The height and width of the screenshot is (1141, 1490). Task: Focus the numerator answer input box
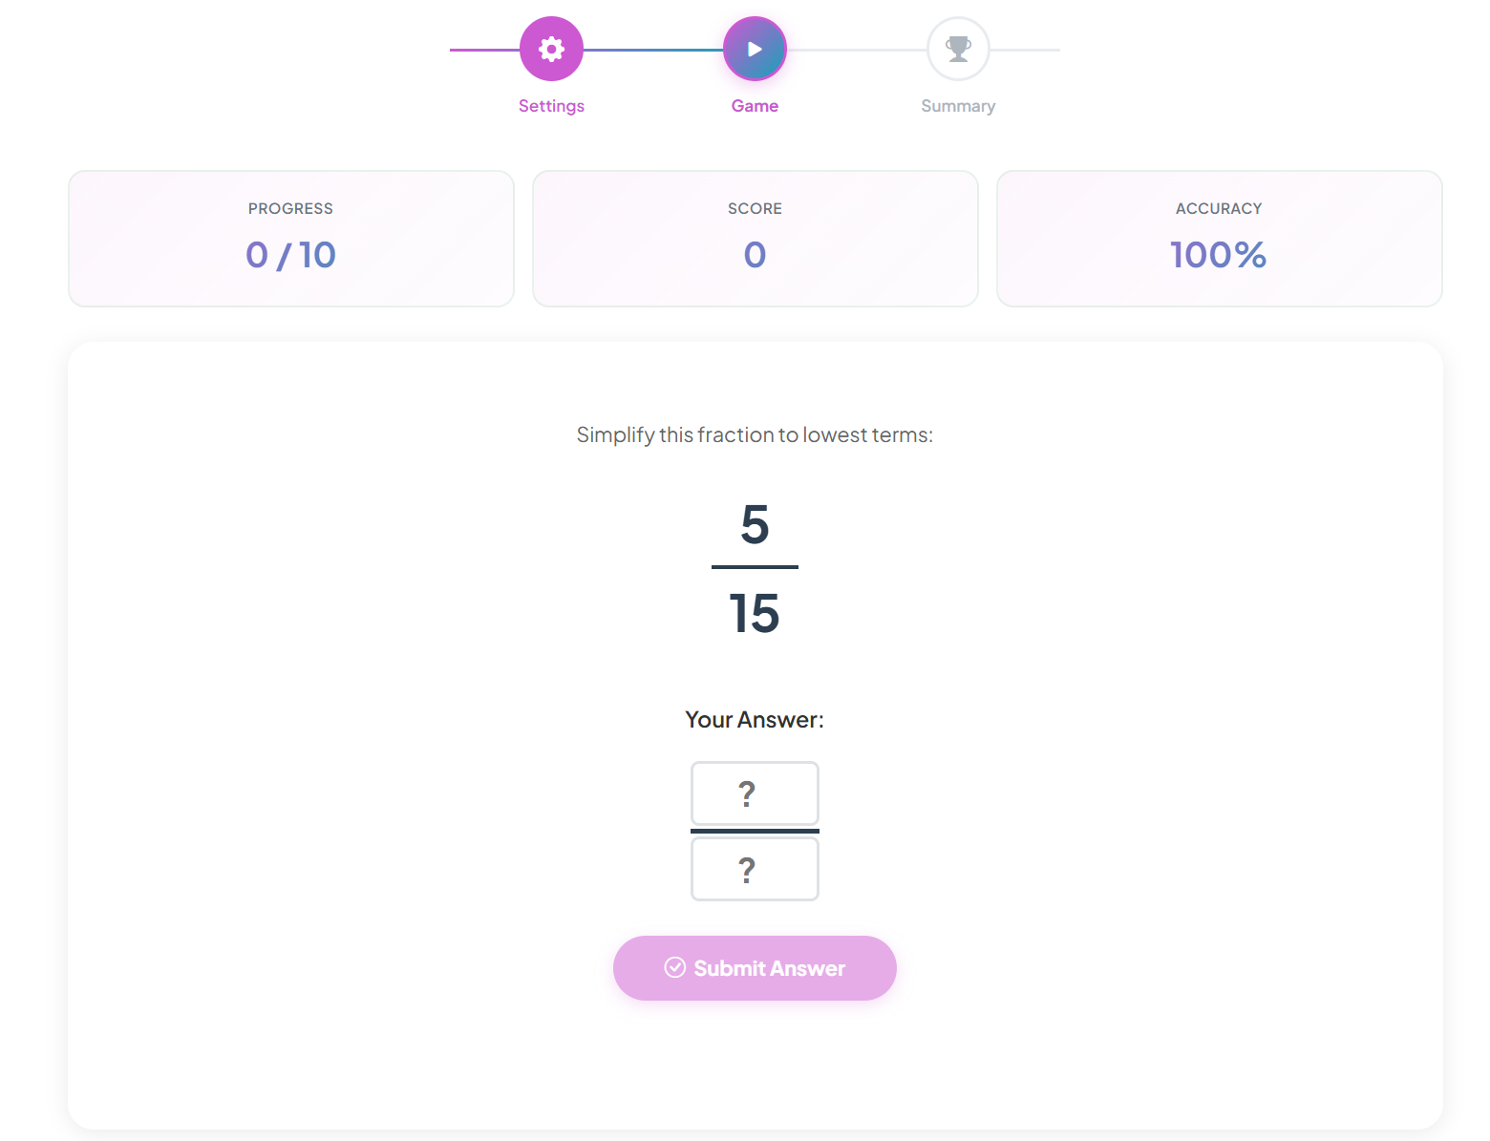755,793
